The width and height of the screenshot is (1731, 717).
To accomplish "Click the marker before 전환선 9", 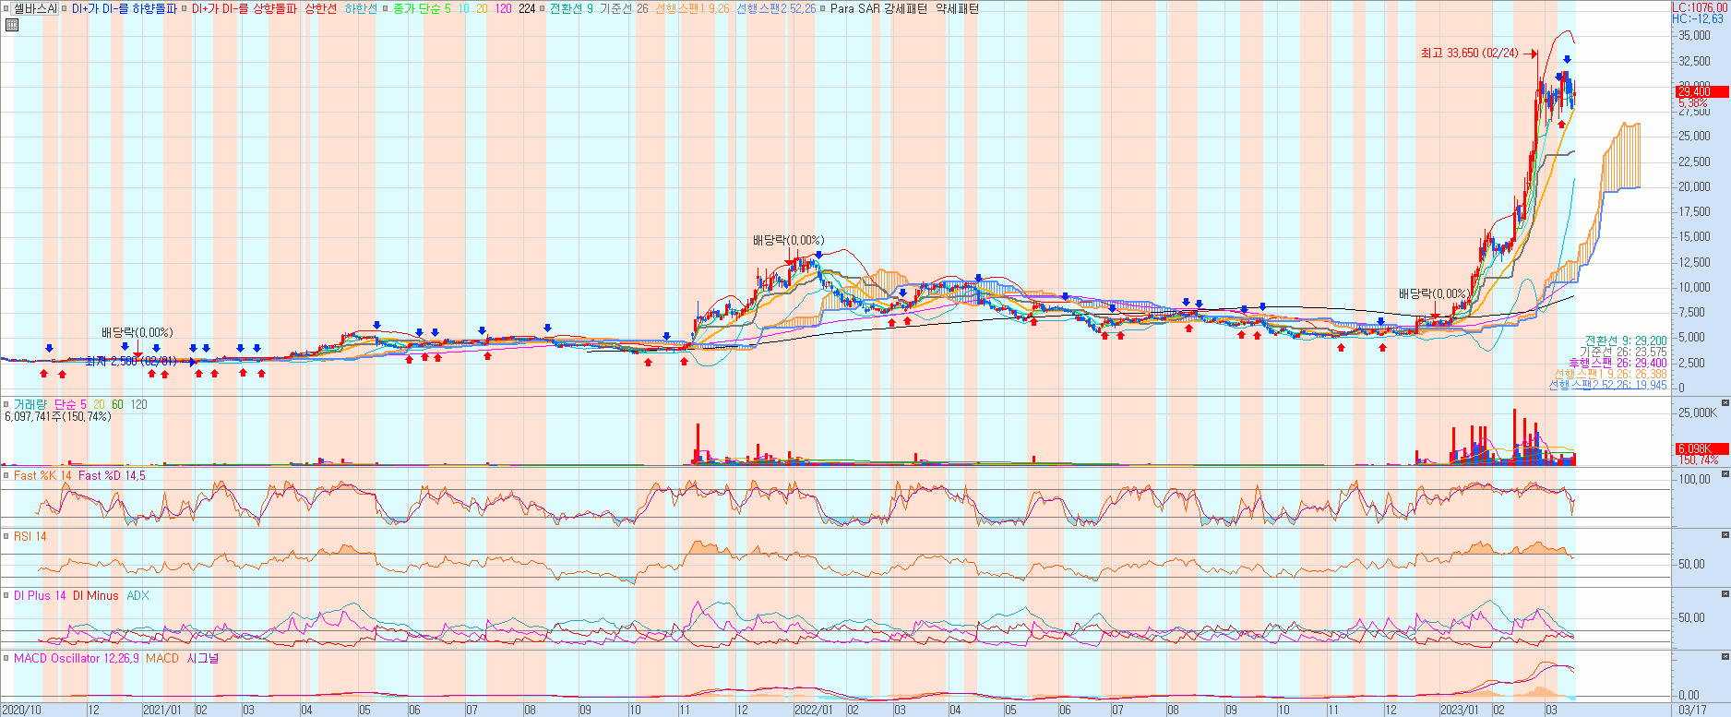I will click(x=543, y=8).
